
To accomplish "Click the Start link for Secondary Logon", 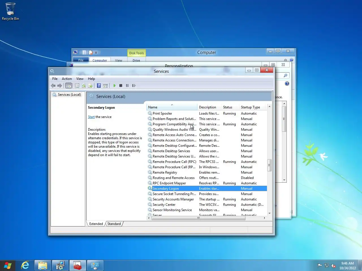I will pos(91,117).
